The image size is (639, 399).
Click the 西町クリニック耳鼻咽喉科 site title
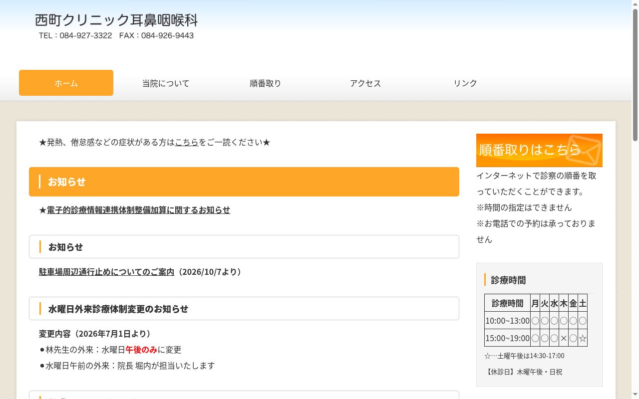(116, 20)
